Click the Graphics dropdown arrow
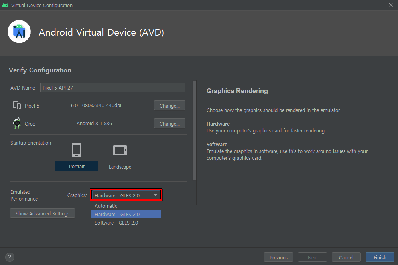Image resolution: width=398 pixels, height=265 pixels. tap(155, 195)
